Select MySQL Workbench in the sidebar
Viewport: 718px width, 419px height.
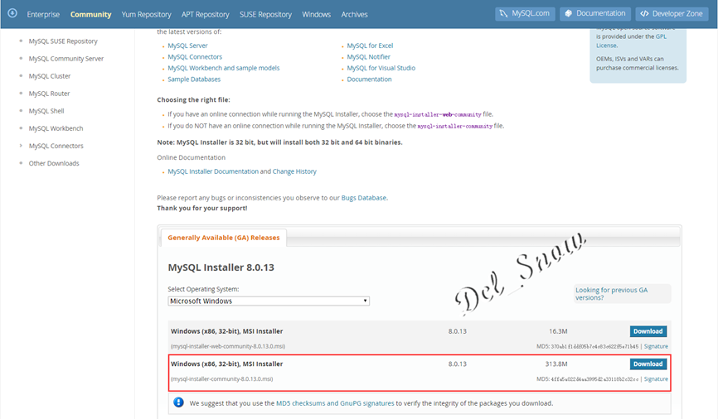click(56, 128)
